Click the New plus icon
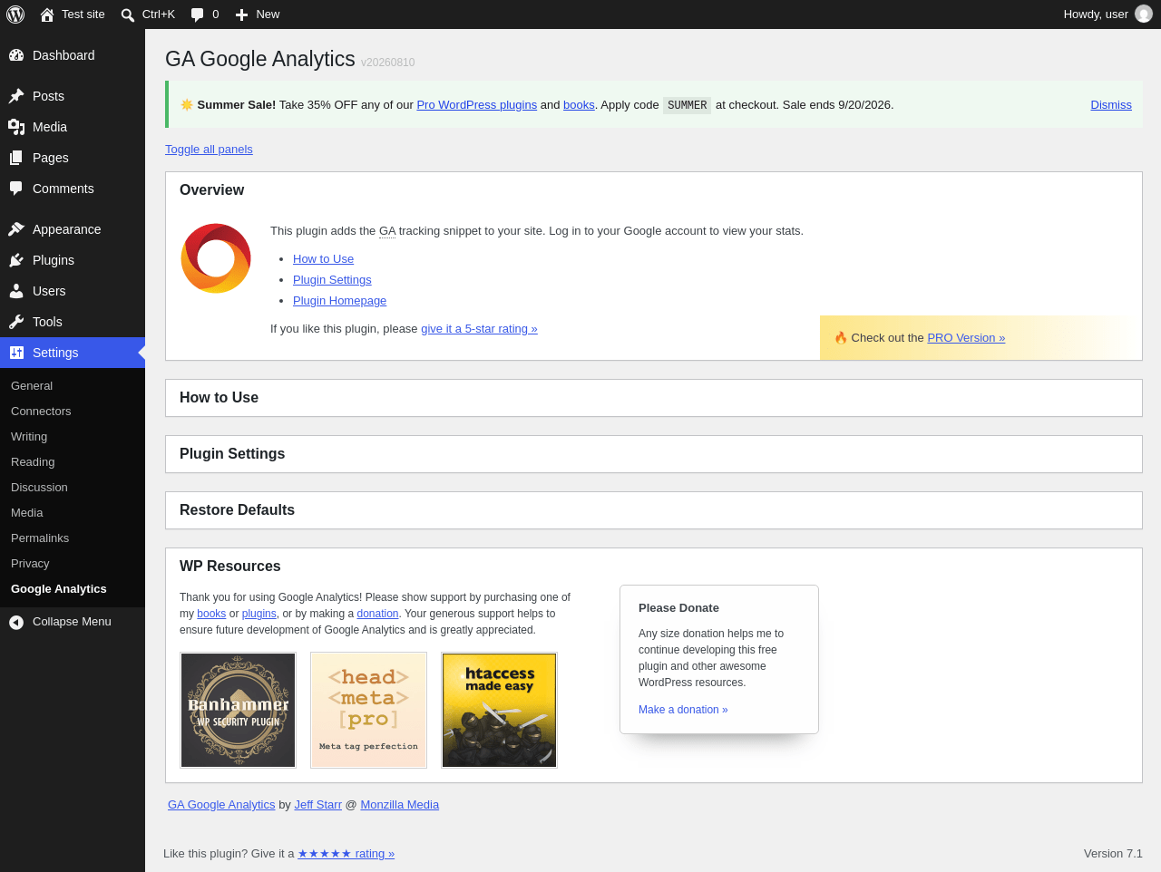 241,15
